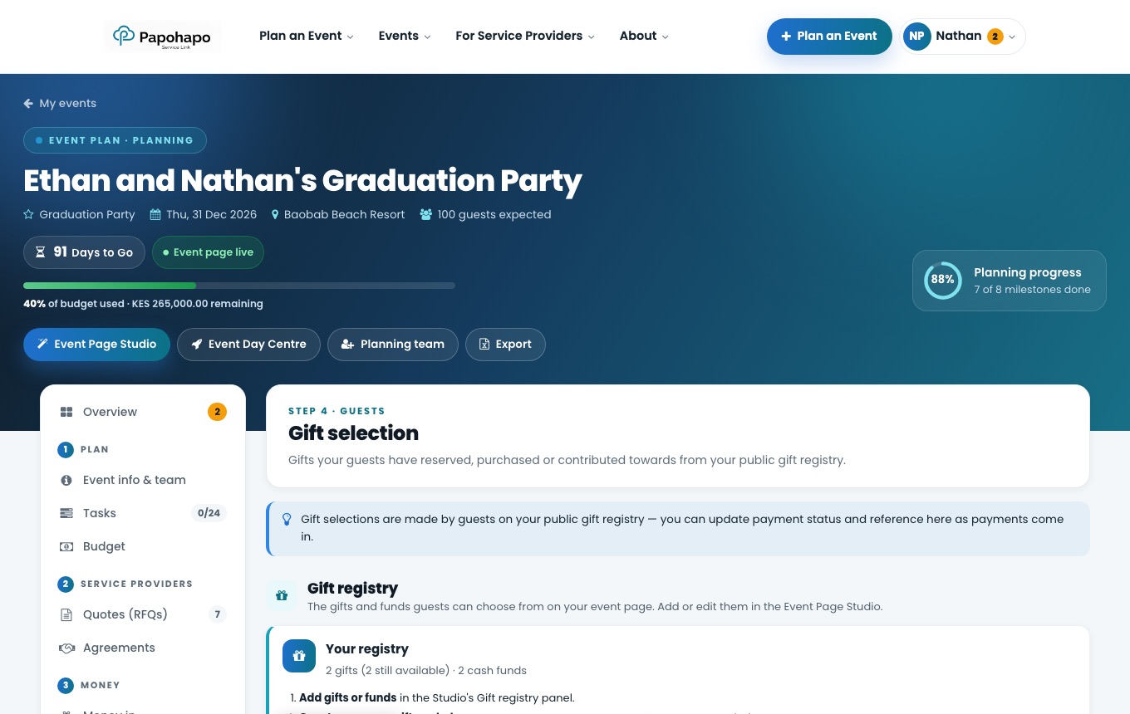Expand the Plan an Event menu
Screen dimensions: 1130x714
point(307,37)
